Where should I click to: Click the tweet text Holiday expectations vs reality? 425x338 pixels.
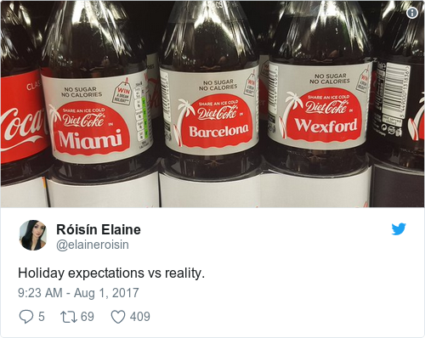click(111, 273)
